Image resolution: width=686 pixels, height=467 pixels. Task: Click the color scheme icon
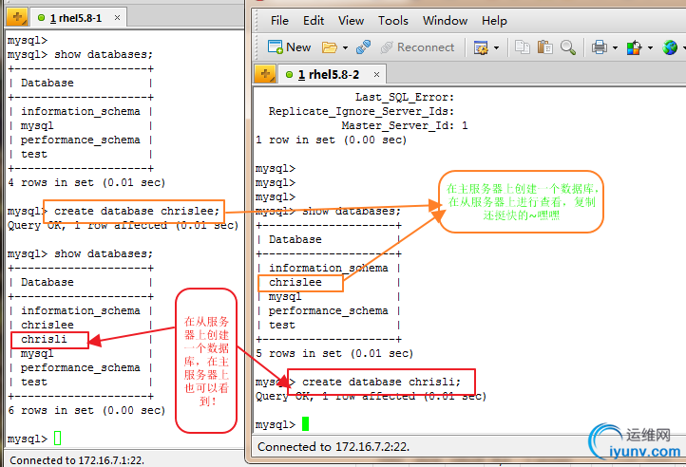coord(634,47)
